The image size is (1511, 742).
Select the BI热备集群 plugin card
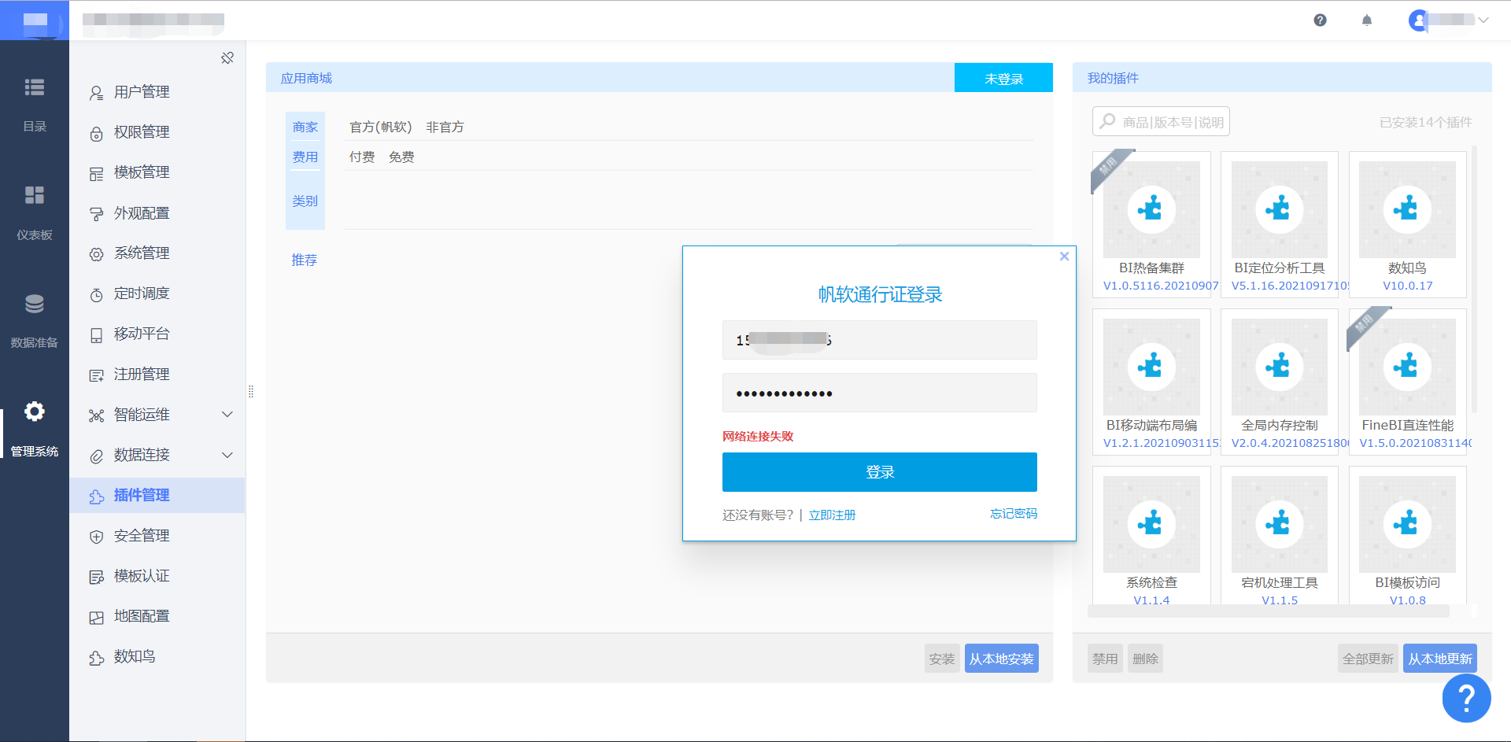click(x=1151, y=224)
